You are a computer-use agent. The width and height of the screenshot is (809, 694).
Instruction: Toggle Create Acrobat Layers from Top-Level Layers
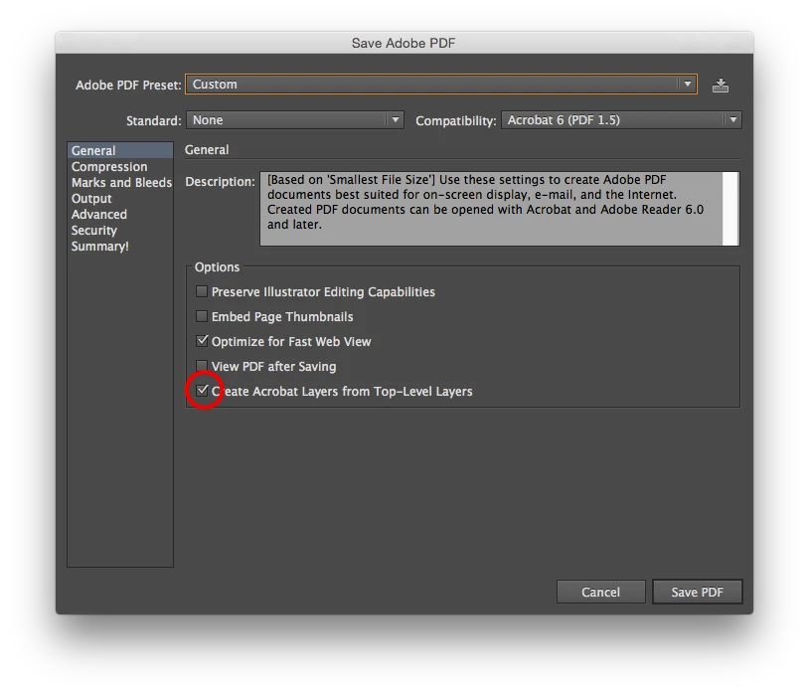point(202,391)
